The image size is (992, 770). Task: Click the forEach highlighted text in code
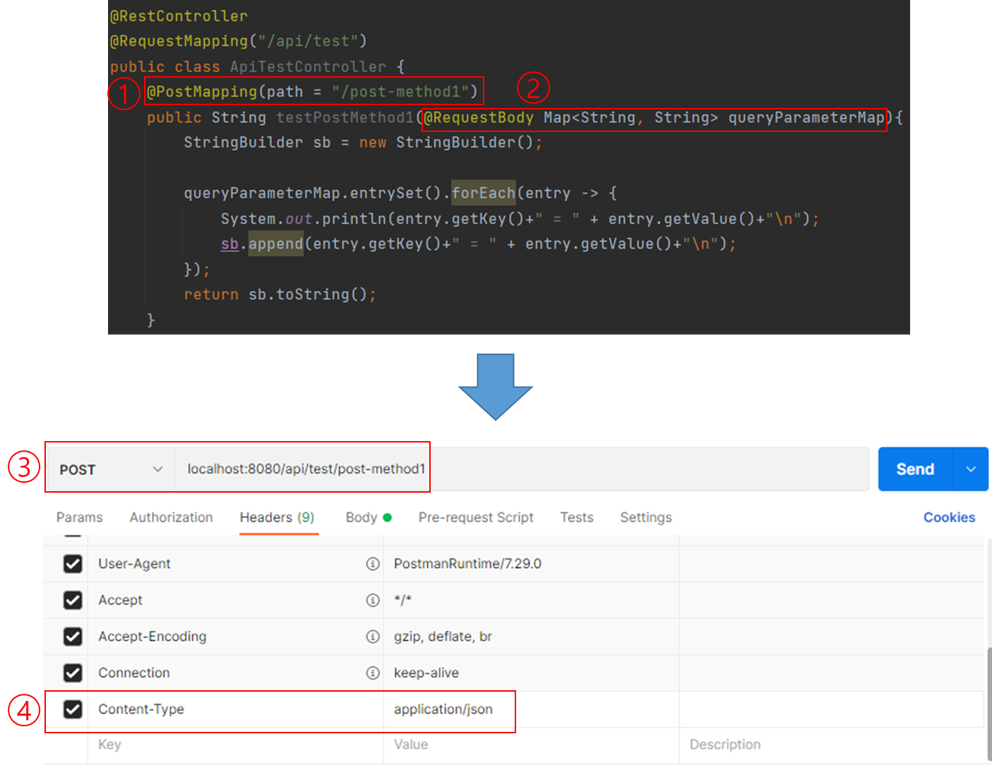pyautogui.click(x=483, y=193)
